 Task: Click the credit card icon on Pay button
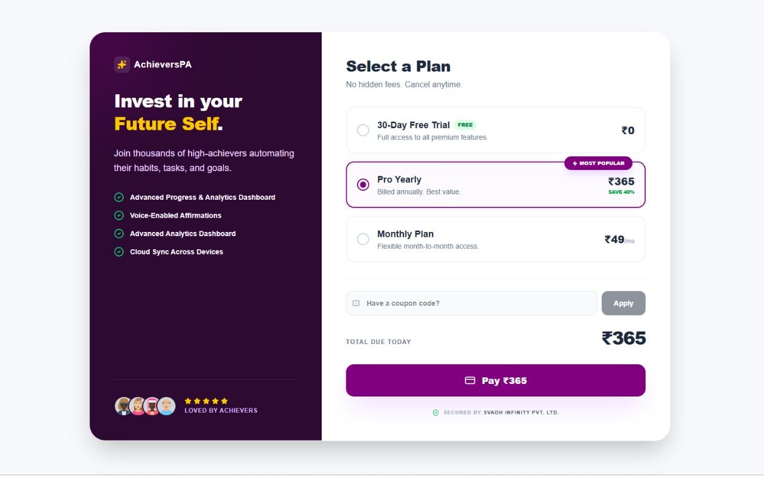(x=470, y=380)
